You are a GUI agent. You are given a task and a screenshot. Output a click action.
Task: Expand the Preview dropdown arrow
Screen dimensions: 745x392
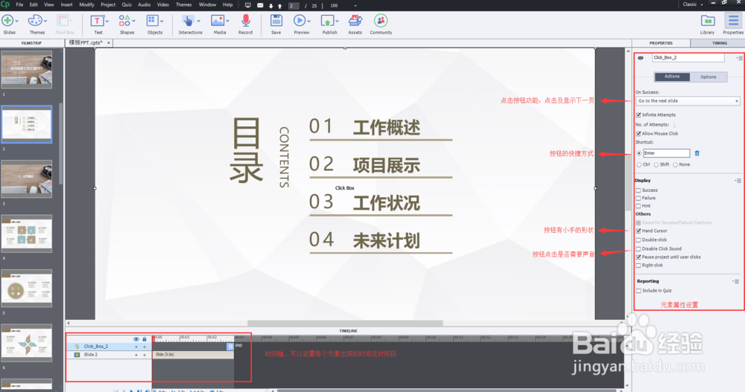click(309, 22)
